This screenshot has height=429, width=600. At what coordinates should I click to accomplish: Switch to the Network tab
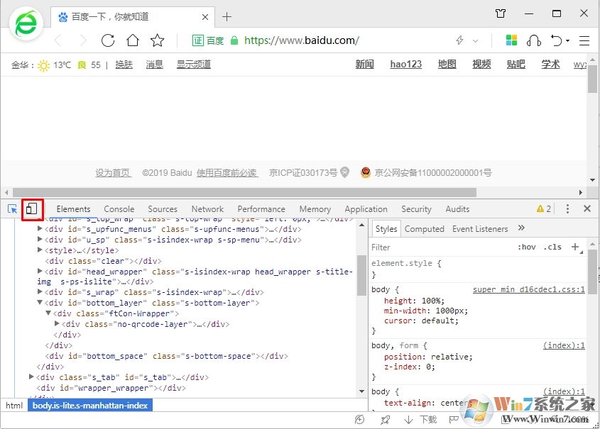click(x=207, y=209)
